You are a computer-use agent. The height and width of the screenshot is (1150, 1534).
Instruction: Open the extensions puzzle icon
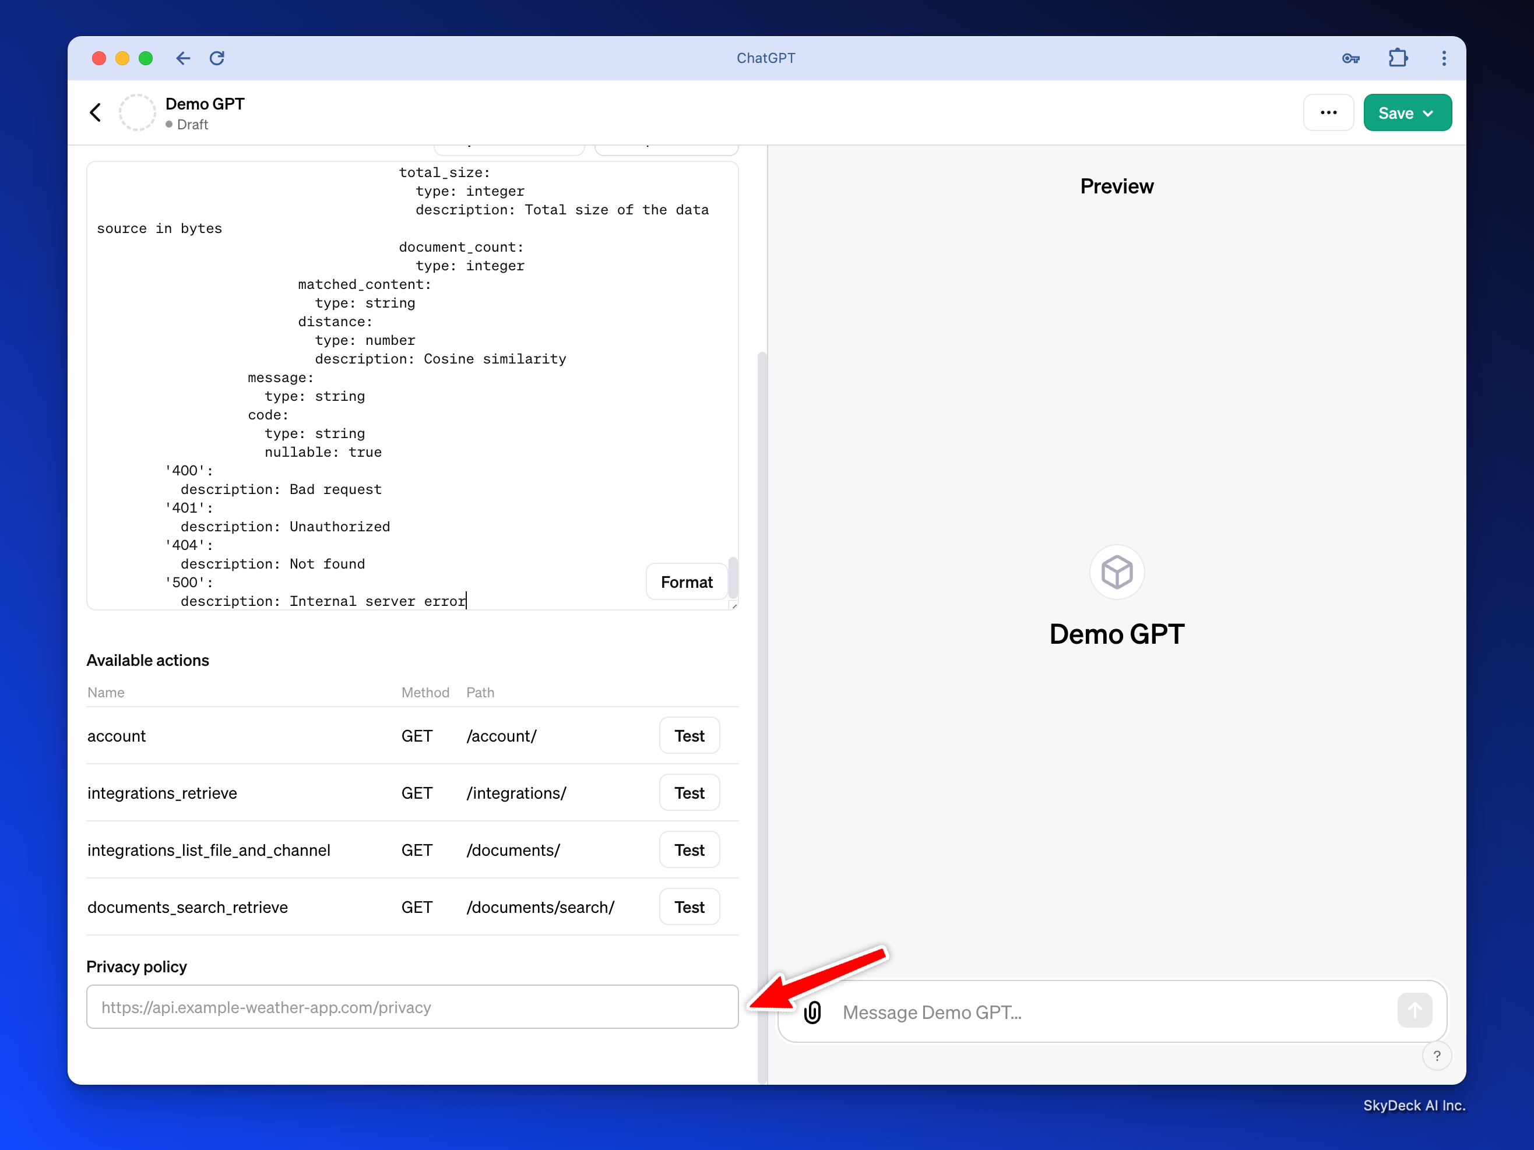(x=1398, y=58)
